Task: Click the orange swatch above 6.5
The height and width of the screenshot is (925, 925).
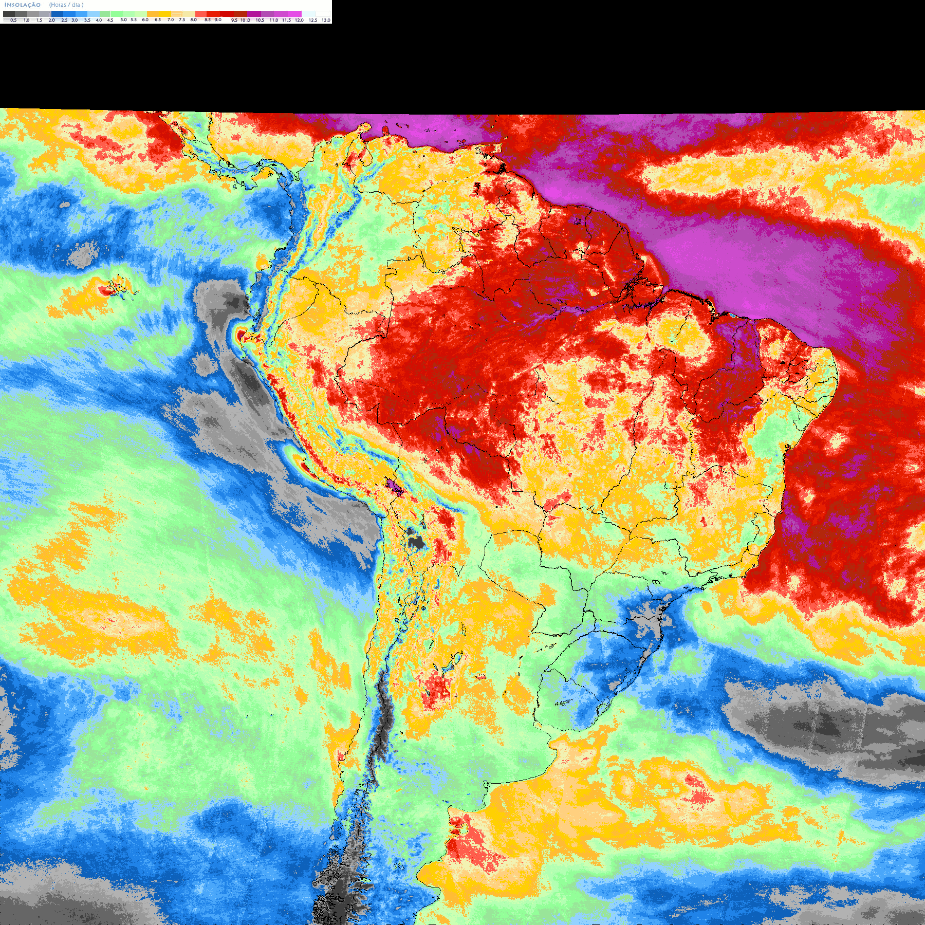Action: coord(153,14)
